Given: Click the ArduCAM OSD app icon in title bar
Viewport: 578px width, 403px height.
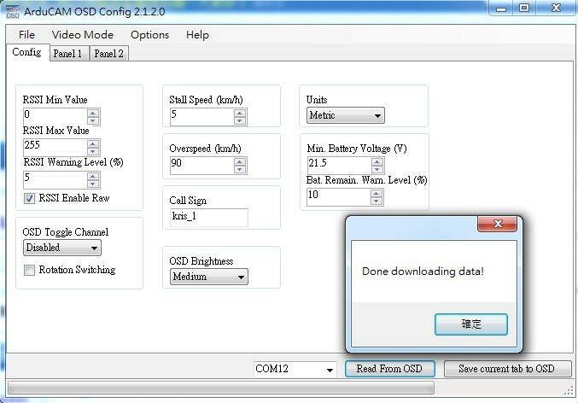Looking at the screenshot, I should tap(13, 11).
